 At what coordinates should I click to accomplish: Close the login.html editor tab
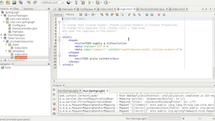(134, 9)
